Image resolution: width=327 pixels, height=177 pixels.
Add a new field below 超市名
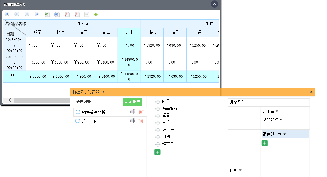(x=158, y=152)
